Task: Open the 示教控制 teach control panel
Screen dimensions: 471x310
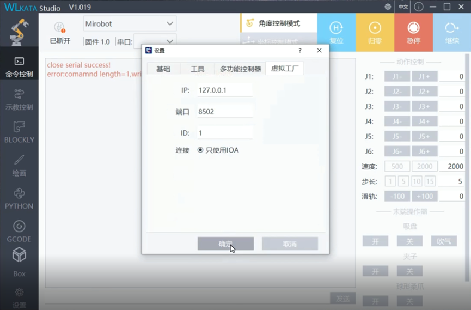Action: (19, 100)
